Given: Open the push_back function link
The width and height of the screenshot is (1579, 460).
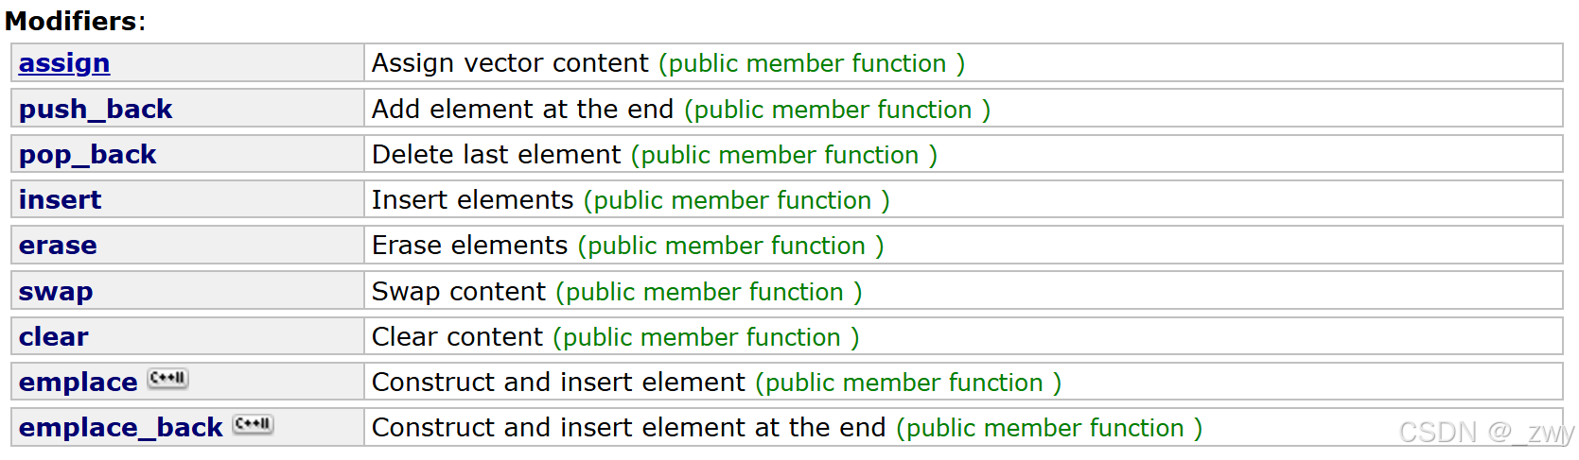Looking at the screenshot, I should 96,110.
